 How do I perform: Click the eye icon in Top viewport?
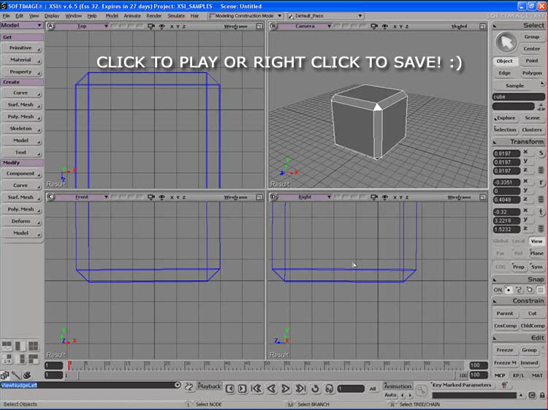pyautogui.click(x=162, y=26)
